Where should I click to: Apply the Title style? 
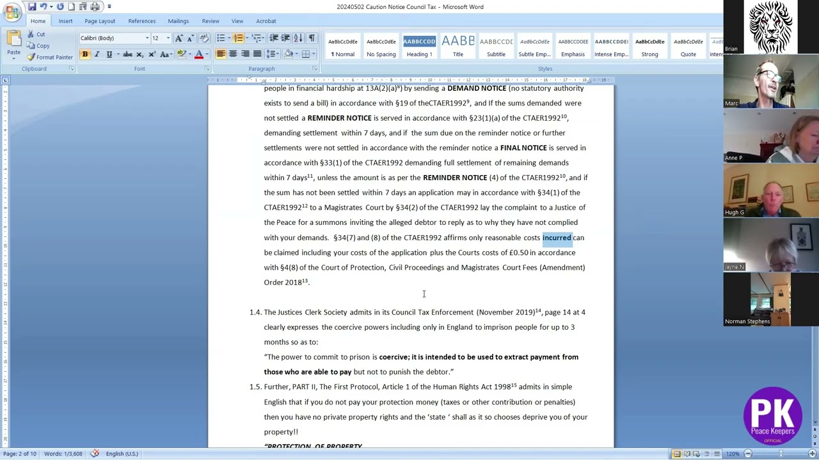click(458, 47)
